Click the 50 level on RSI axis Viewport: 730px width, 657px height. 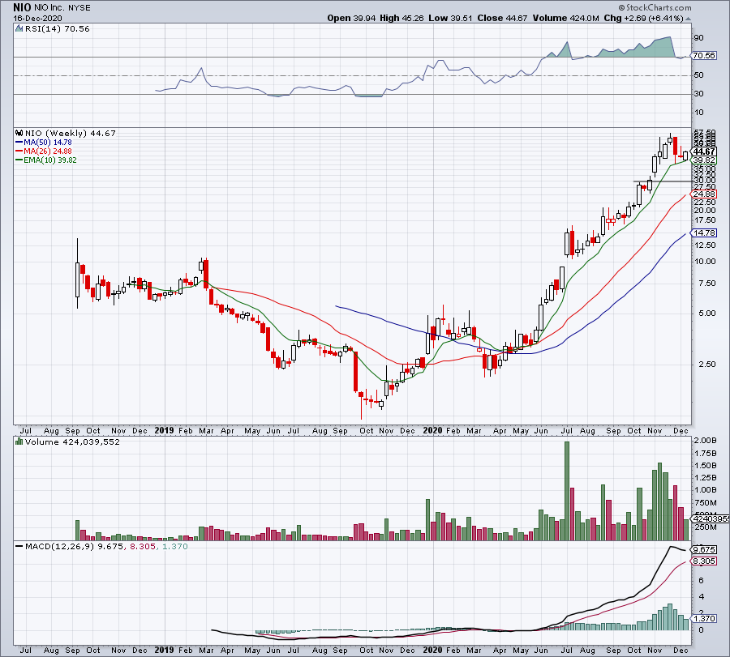click(x=698, y=75)
